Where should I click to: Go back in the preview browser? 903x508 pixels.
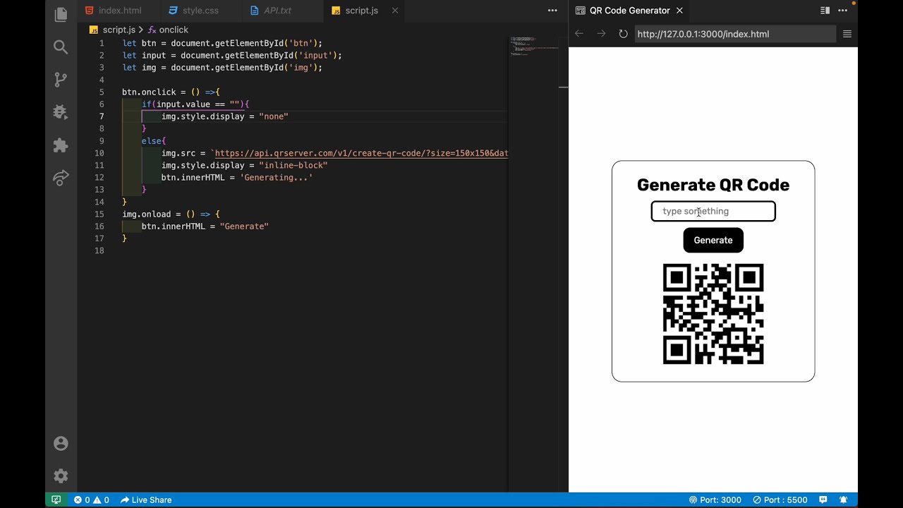pyautogui.click(x=579, y=34)
